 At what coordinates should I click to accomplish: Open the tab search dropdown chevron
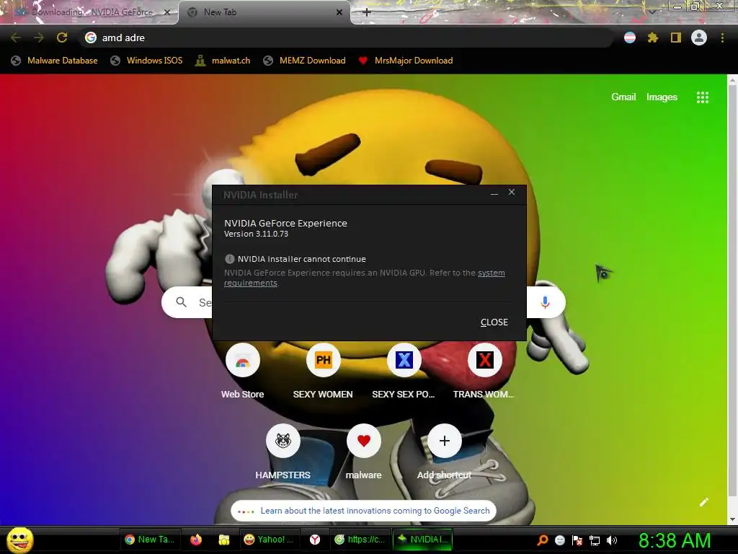click(x=652, y=12)
